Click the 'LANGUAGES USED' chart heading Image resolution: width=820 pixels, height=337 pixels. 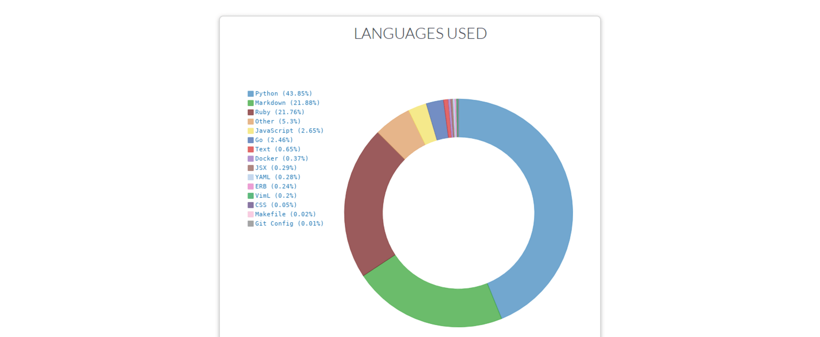pyautogui.click(x=421, y=33)
